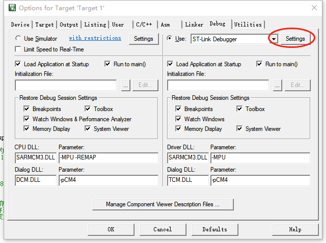
Task: Open ST-Link Debugger Settings button
Action: point(295,39)
